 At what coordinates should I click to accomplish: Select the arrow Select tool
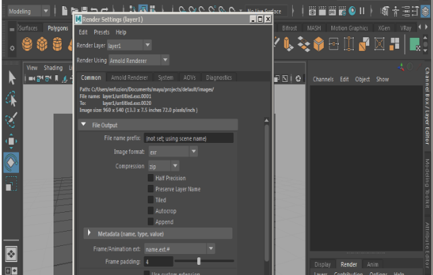(12, 78)
